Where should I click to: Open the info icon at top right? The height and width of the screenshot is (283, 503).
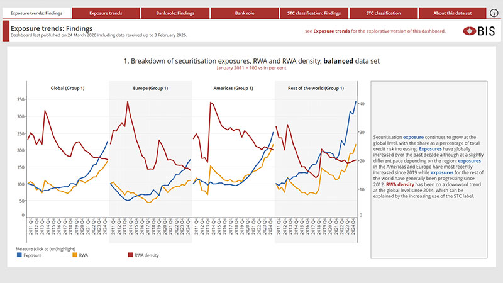pyautogui.click(x=494, y=13)
